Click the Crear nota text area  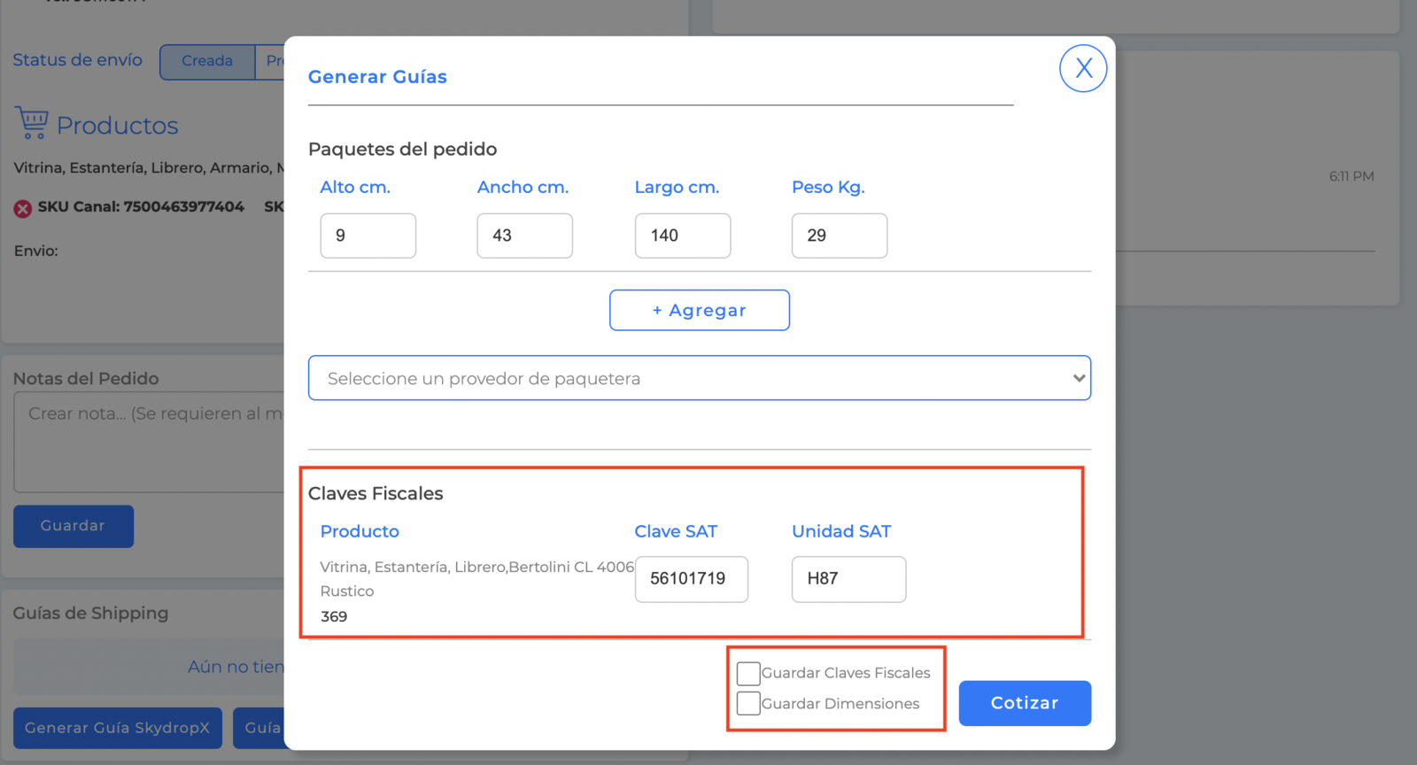[x=149, y=443]
